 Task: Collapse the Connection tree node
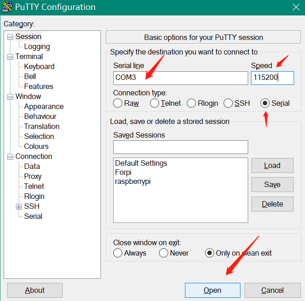coord(10,157)
